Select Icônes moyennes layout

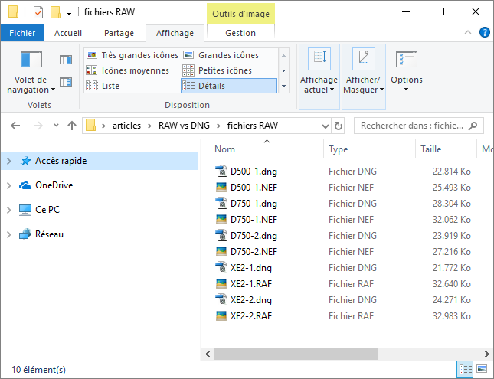tap(128, 70)
